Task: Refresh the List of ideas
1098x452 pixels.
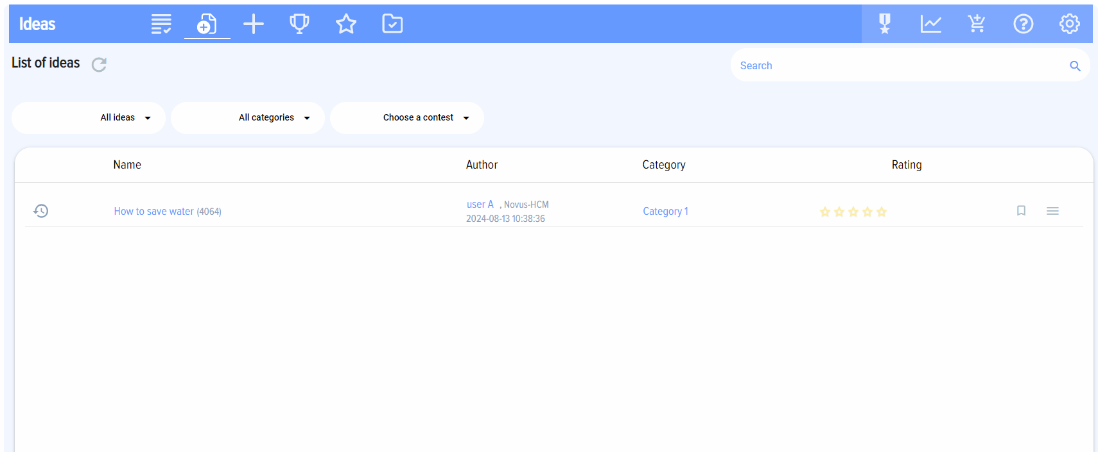Action: 99,65
